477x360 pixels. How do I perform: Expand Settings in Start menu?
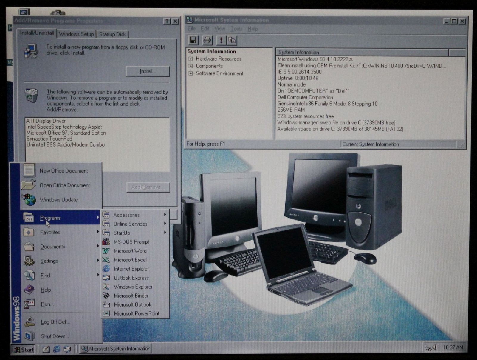[61, 261]
